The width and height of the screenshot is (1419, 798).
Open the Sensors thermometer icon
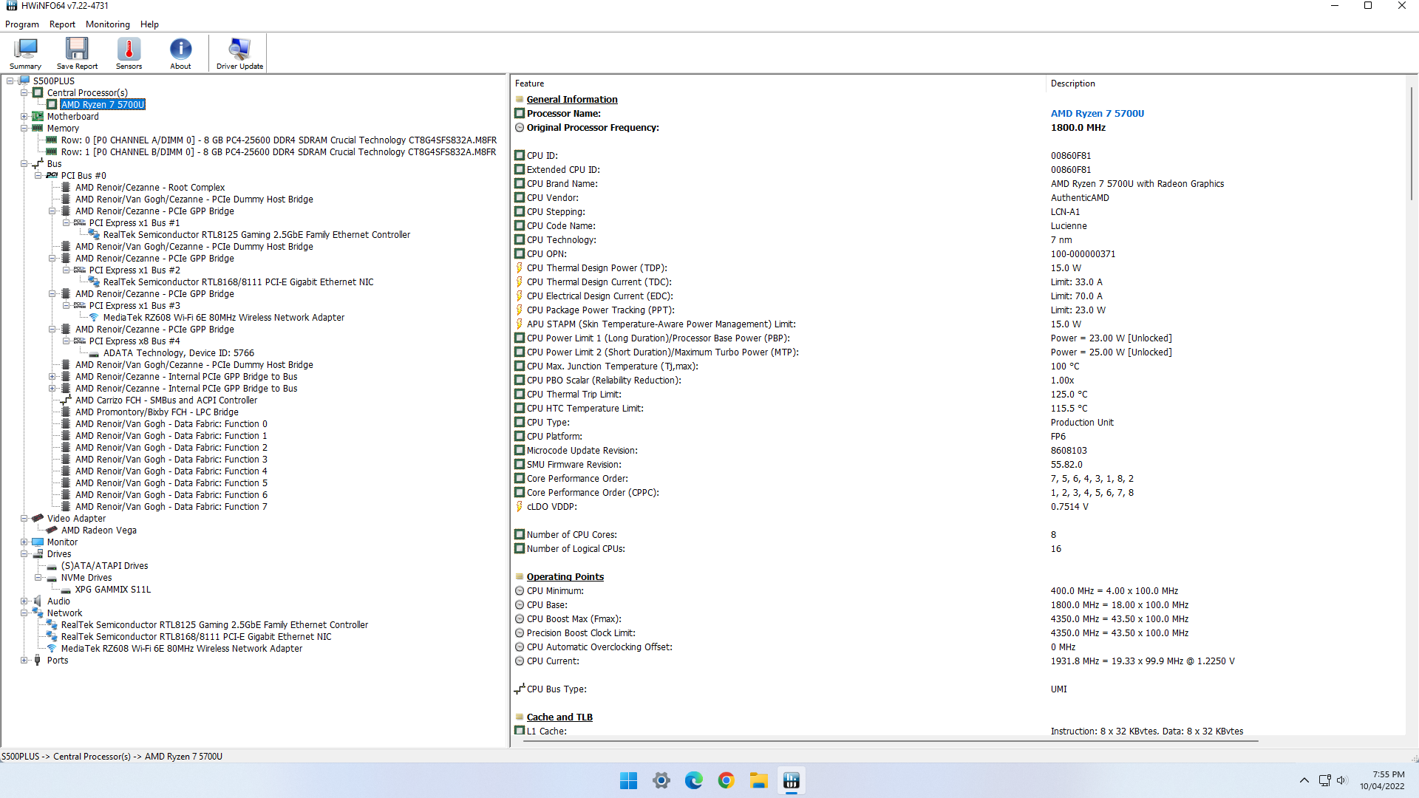coord(129,53)
